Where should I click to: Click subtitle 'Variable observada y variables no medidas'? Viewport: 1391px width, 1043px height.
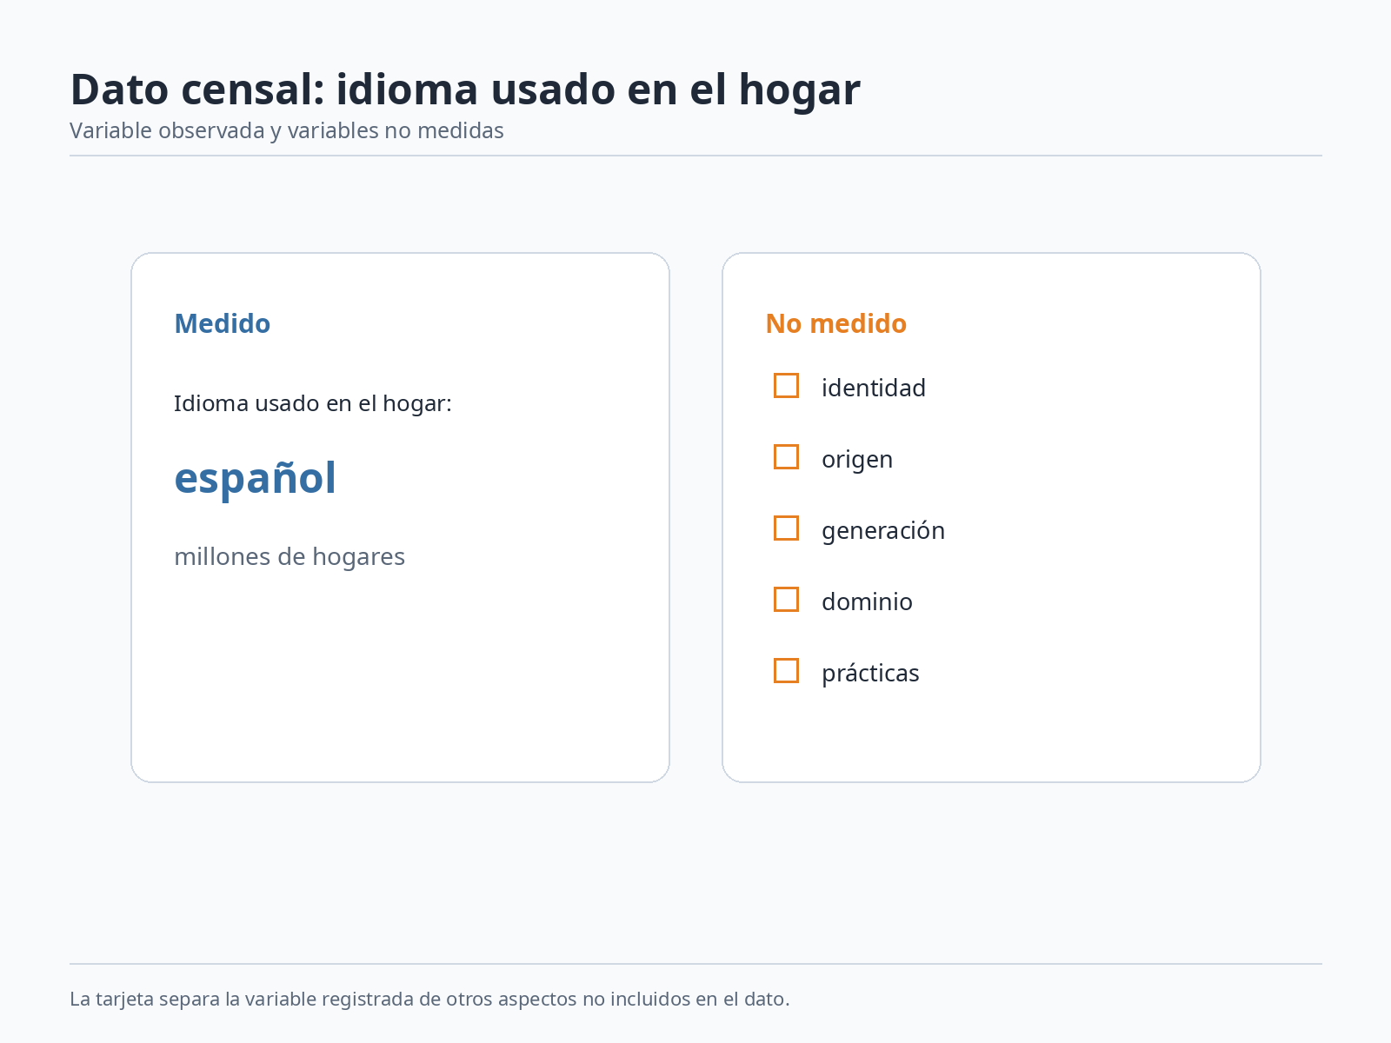(287, 130)
